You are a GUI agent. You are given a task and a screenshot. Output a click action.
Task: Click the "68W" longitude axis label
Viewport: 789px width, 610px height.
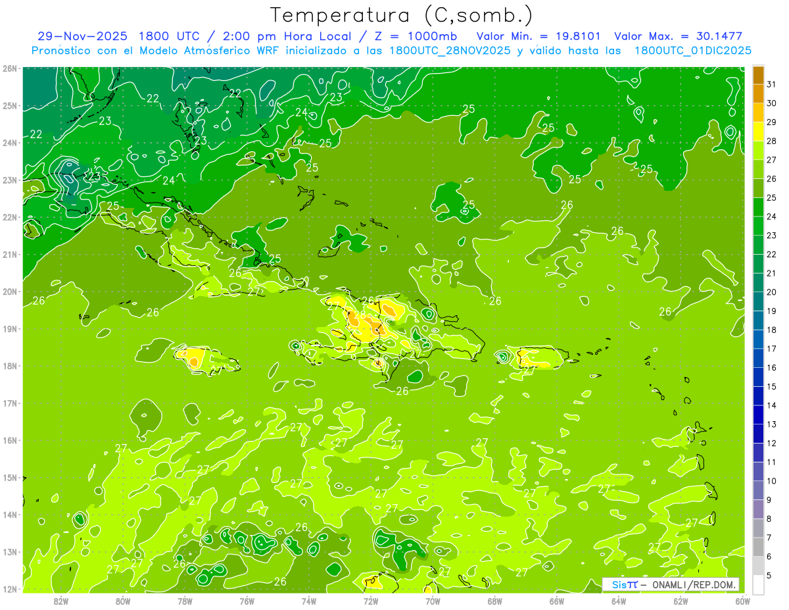pyautogui.click(x=494, y=601)
